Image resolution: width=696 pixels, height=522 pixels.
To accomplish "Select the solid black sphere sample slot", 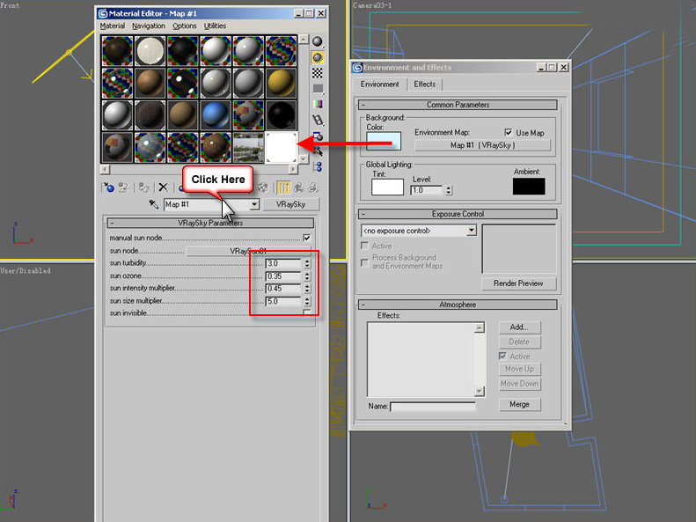I will pyautogui.click(x=281, y=115).
